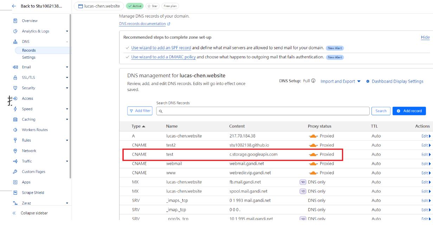Sort records by Type column header
The width and height of the screenshot is (433, 227).
click(x=138, y=126)
